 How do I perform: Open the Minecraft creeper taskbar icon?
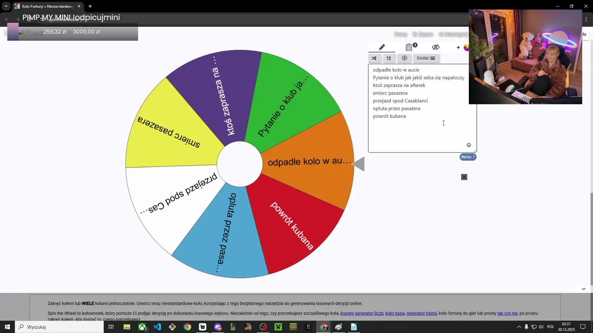point(278,327)
